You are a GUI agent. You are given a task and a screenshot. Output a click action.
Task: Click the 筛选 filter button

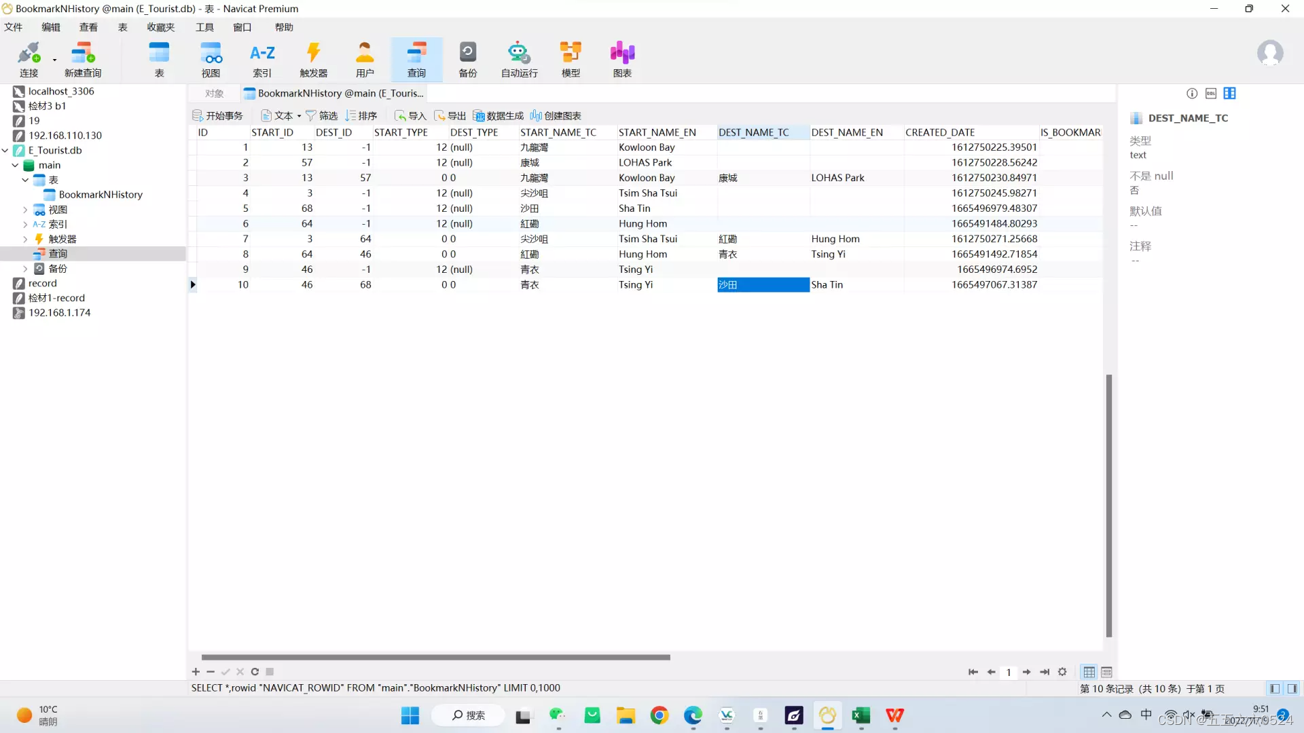321,116
